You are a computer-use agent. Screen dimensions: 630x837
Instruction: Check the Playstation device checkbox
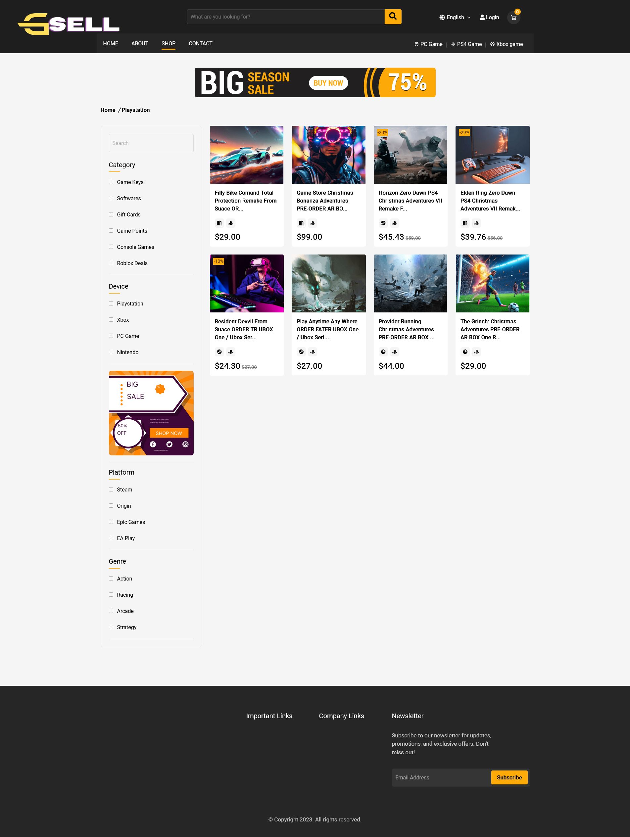111,303
